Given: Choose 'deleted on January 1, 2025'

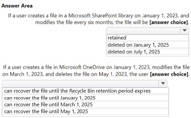Looking at the screenshot, I should [148, 45].
